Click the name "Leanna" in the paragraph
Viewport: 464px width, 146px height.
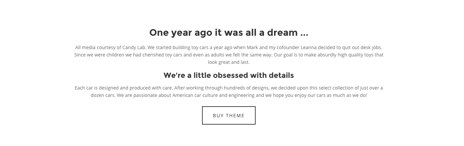(x=309, y=47)
